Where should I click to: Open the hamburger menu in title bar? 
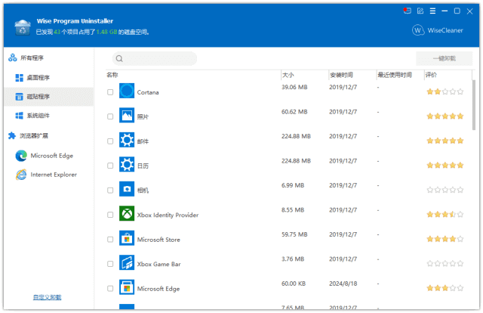[x=433, y=11]
